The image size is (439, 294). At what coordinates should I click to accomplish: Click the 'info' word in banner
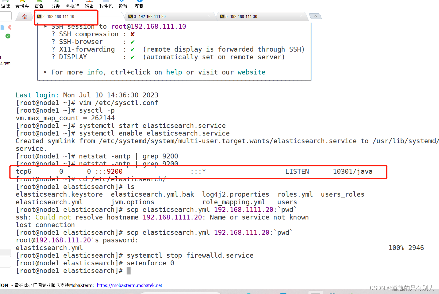[x=95, y=72]
